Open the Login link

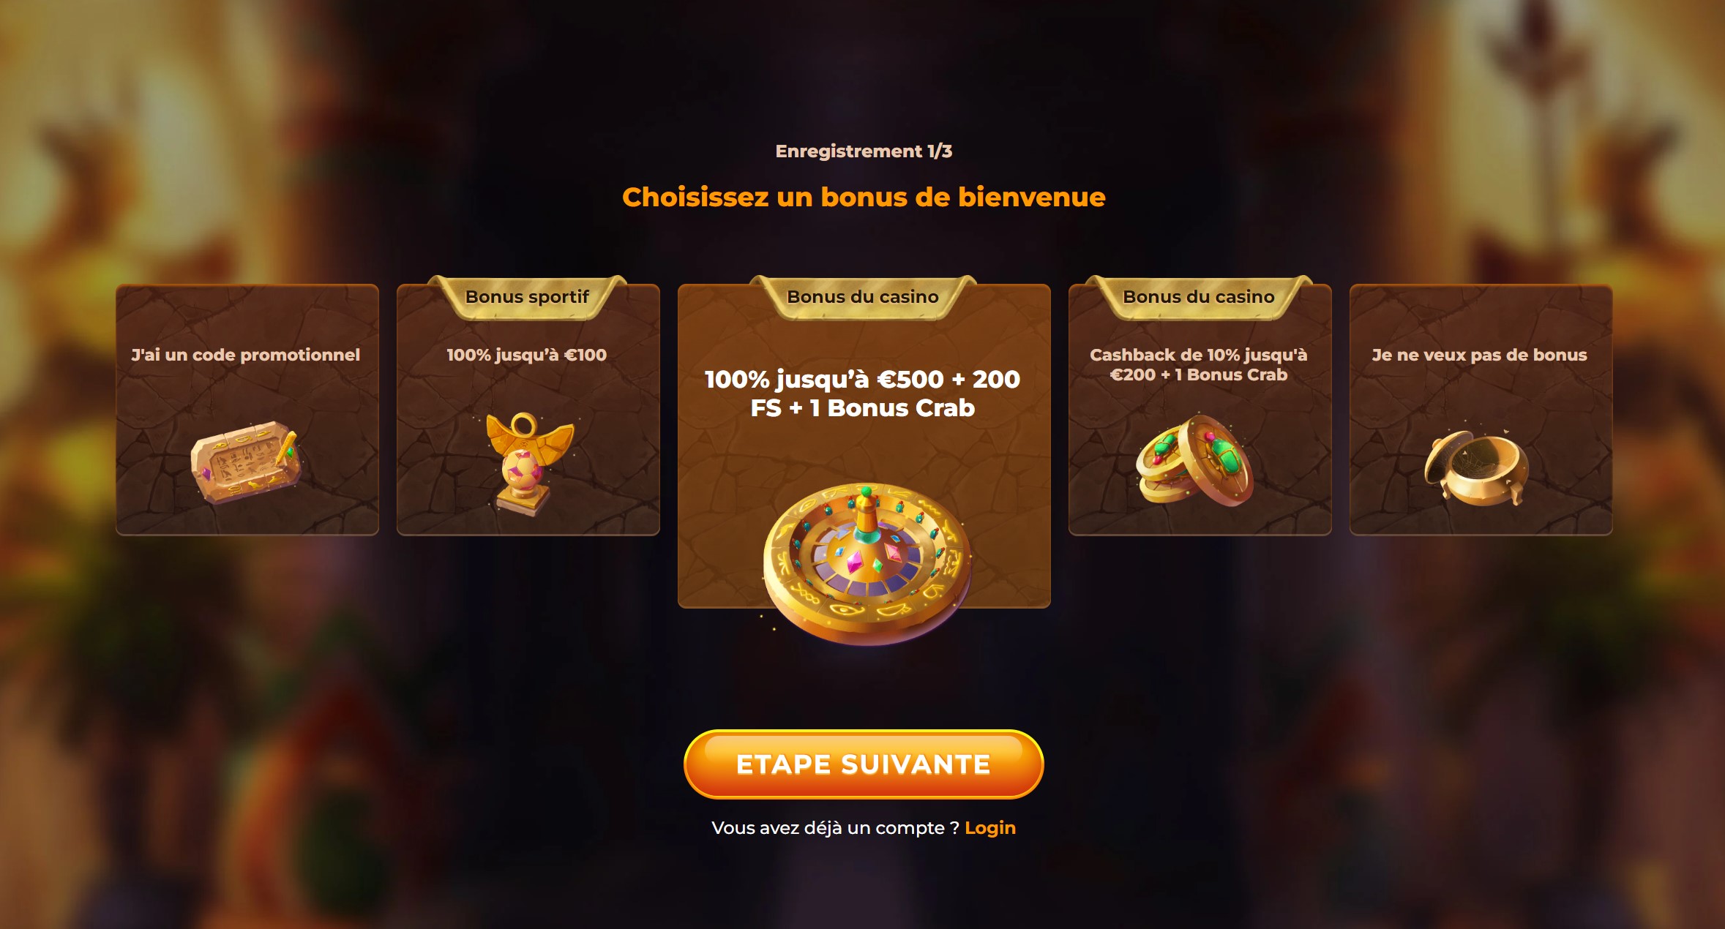[x=990, y=828]
